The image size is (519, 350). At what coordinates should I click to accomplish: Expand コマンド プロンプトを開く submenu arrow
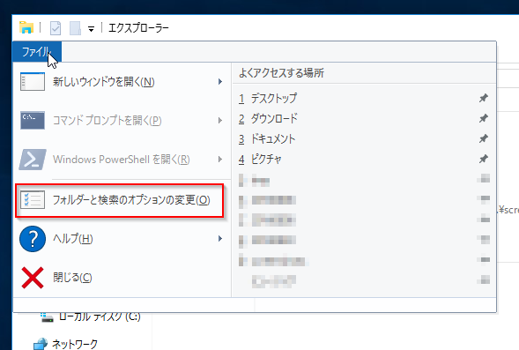(220, 120)
